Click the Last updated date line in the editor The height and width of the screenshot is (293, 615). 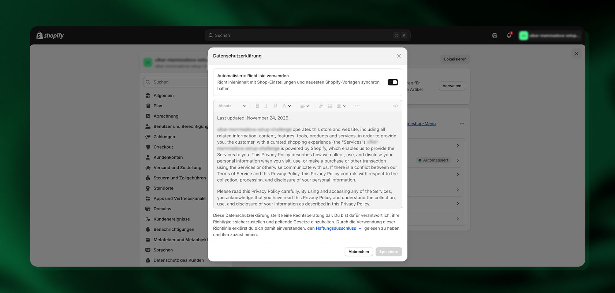(x=253, y=118)
